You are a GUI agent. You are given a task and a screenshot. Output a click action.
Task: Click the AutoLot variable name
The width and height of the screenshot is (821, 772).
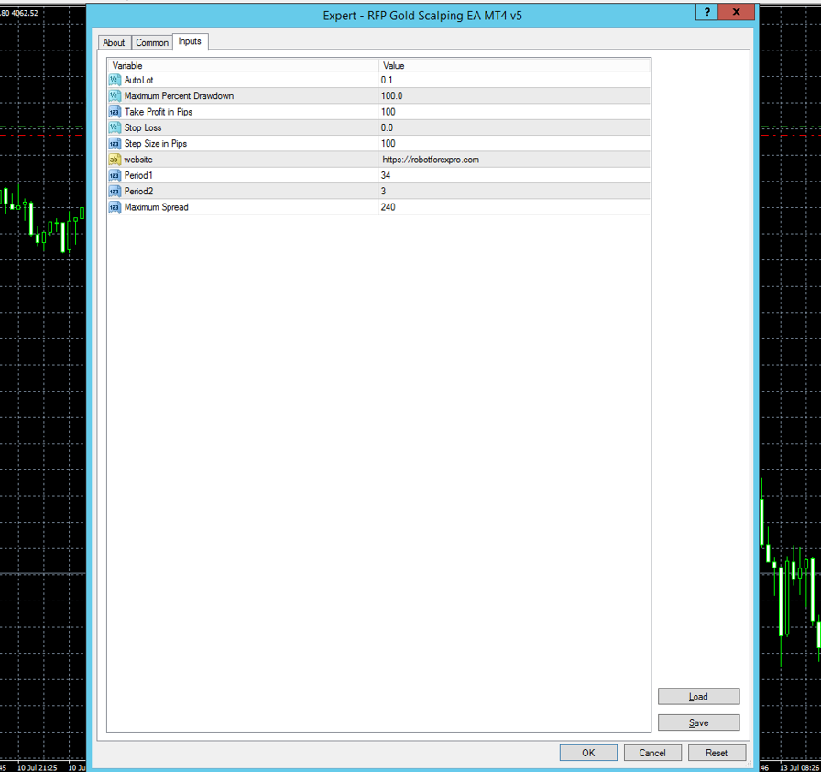coord(138,80)
